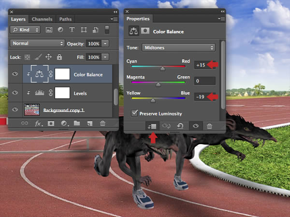Select the Background copy 1 layer thumbnail

pyautogui.click(x=32, y=109)
